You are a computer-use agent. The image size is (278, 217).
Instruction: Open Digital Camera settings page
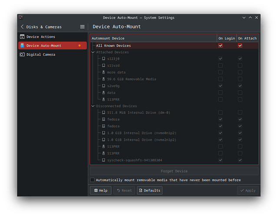[x=53, y=54]
